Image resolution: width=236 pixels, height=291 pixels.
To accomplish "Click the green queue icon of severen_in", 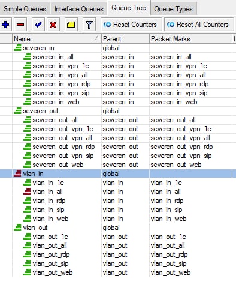I will tap(17, 48).
